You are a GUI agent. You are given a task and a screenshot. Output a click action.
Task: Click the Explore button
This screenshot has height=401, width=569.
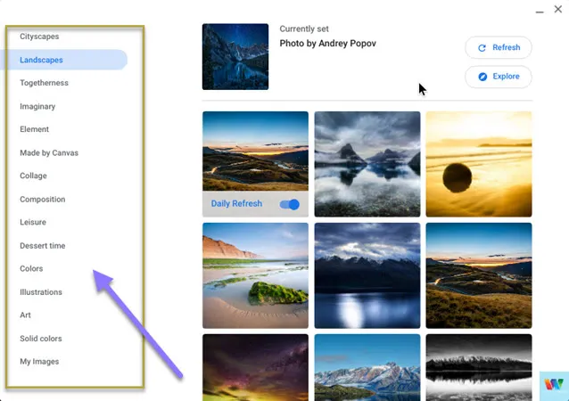(499, 77)
